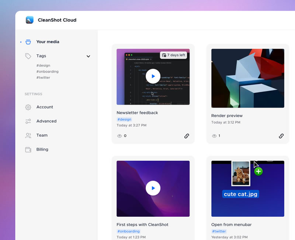
Task: Open the Billing wallet icon
Action: pyautogui.click(x=28, y=150)
